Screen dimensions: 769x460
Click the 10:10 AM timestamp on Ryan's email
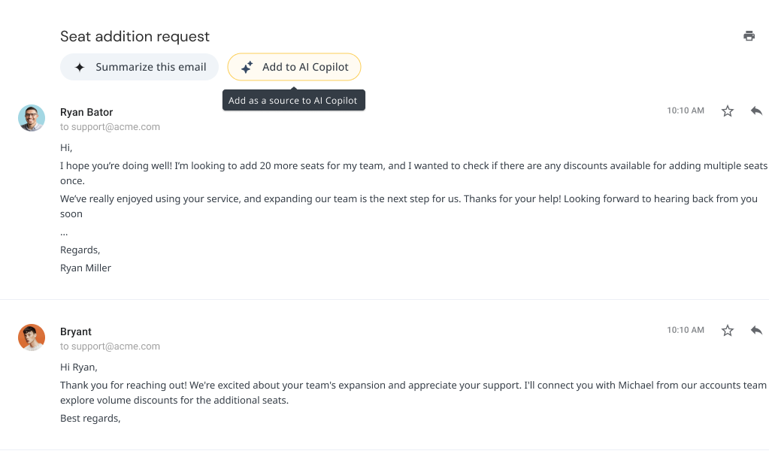(x=686, y=110)
